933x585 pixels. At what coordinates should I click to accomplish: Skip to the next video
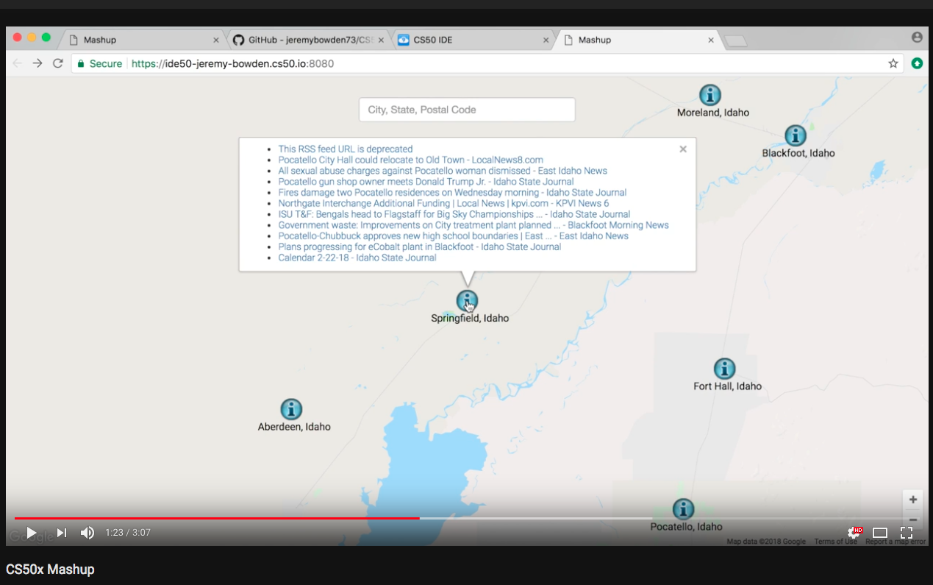pos(62,532)
